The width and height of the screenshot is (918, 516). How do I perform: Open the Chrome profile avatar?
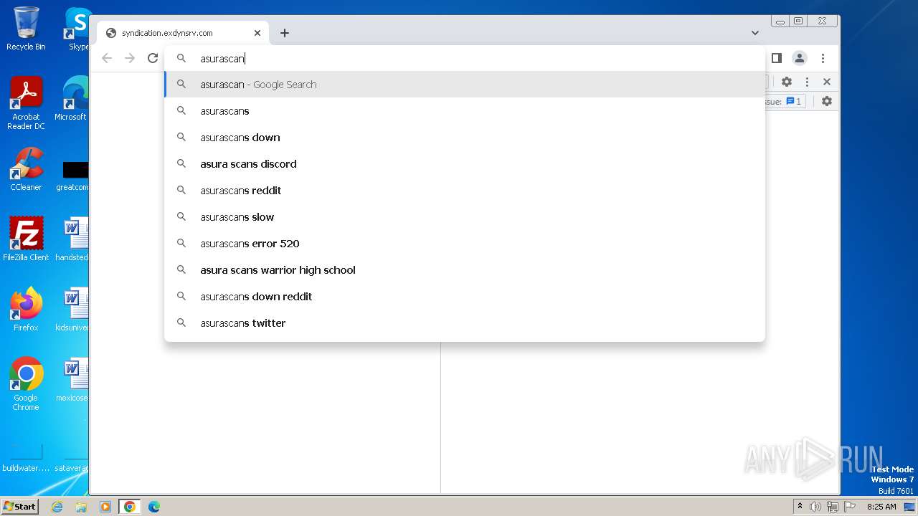pyautogui.click(x=800, y=58)
